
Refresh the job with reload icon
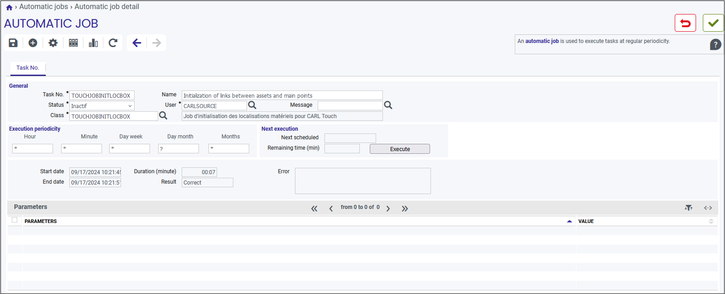click(x=113, y=43)
